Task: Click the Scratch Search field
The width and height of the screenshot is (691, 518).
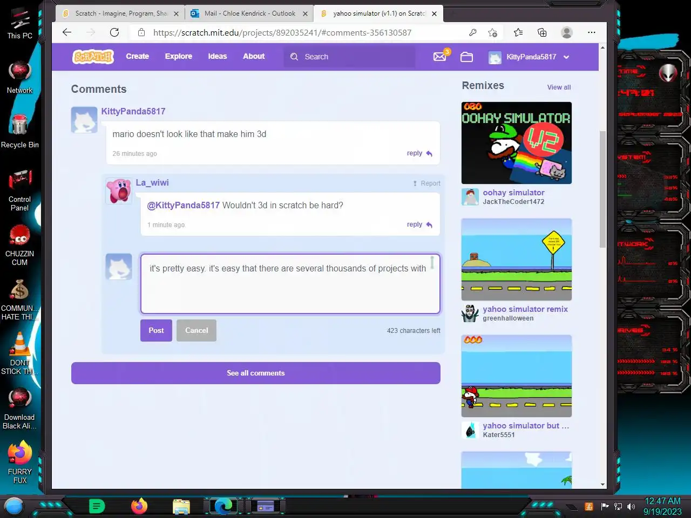Action: (349, 57)
